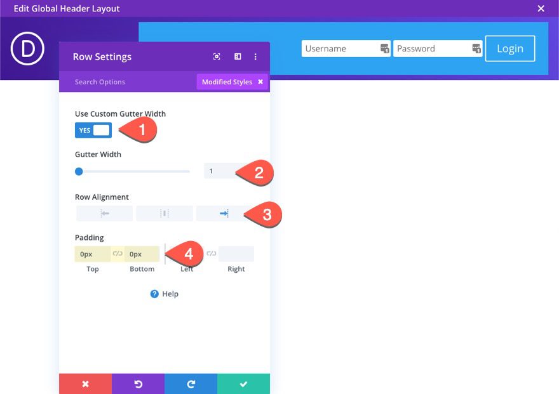Open the Help documentation

coord(164,294)
